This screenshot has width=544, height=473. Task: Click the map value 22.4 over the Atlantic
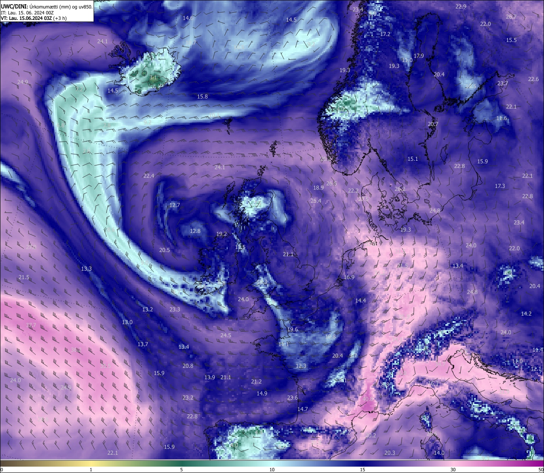pyautogui.click(x=149, y=176)
